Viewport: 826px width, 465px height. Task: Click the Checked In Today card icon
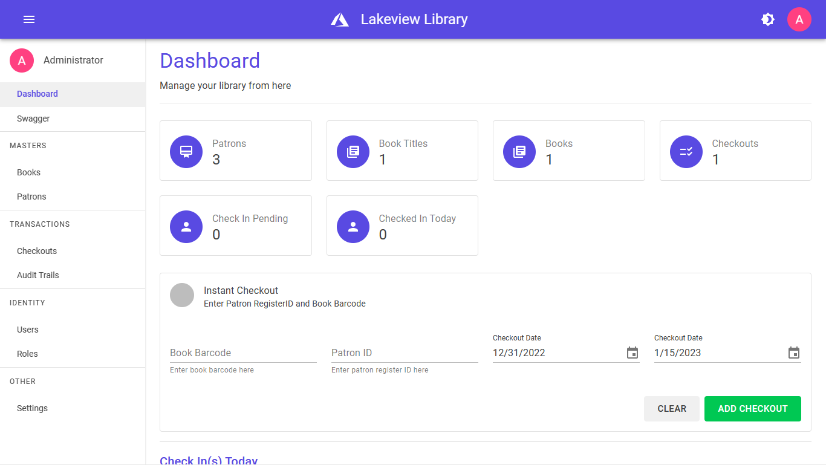tap(353, 227)
